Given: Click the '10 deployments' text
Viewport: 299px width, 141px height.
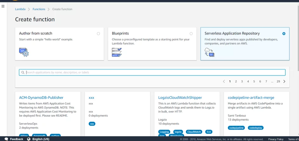Looking at the screenshot, I should click(169, 124).
